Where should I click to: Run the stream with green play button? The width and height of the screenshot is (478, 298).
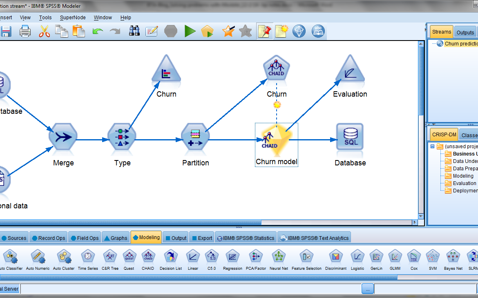click(190, 31)
